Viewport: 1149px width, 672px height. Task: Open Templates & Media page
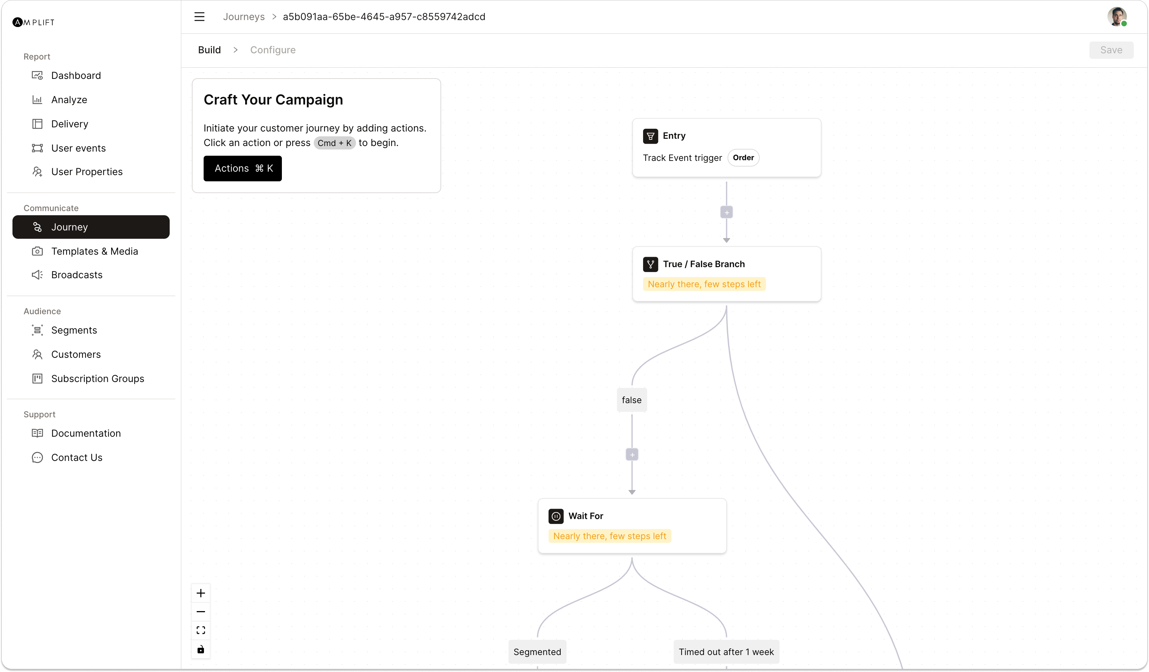95,251
